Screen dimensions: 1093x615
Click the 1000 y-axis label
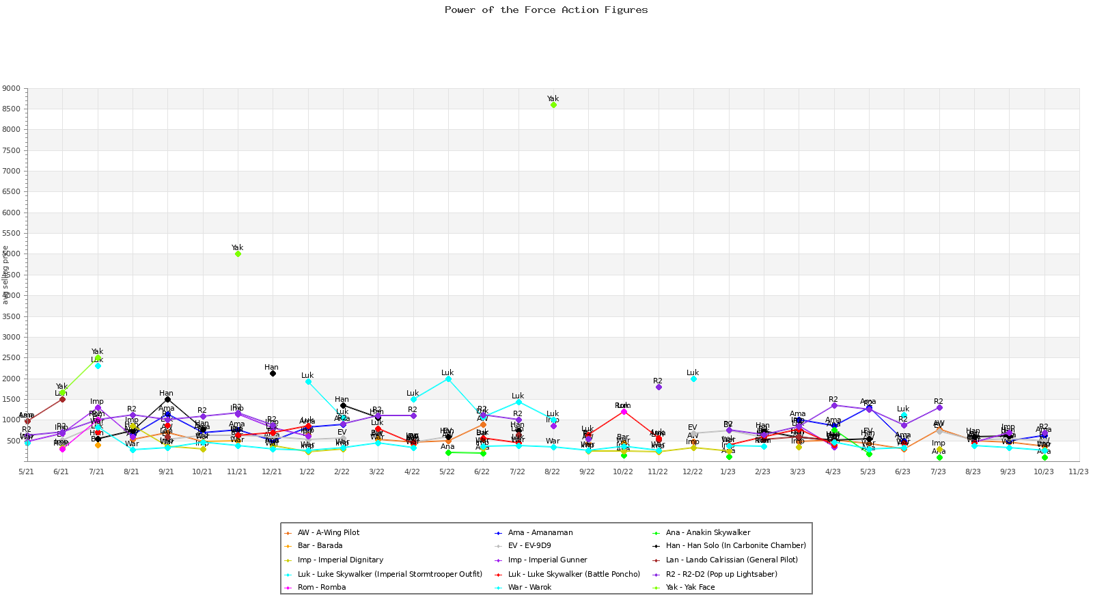tap(12, 420)
